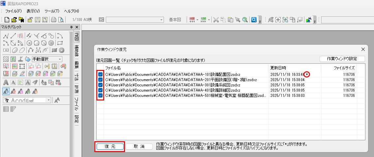Toggle checkbox for A-501機械室・電気室 file
This screenshot has height=157, width=374.
101,96
